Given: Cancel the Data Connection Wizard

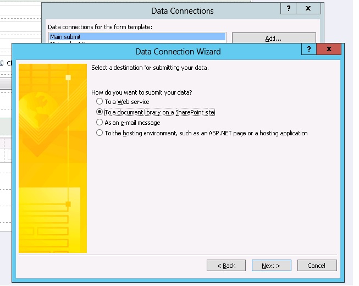Looking at the screenshot, I should click(317, 266).
